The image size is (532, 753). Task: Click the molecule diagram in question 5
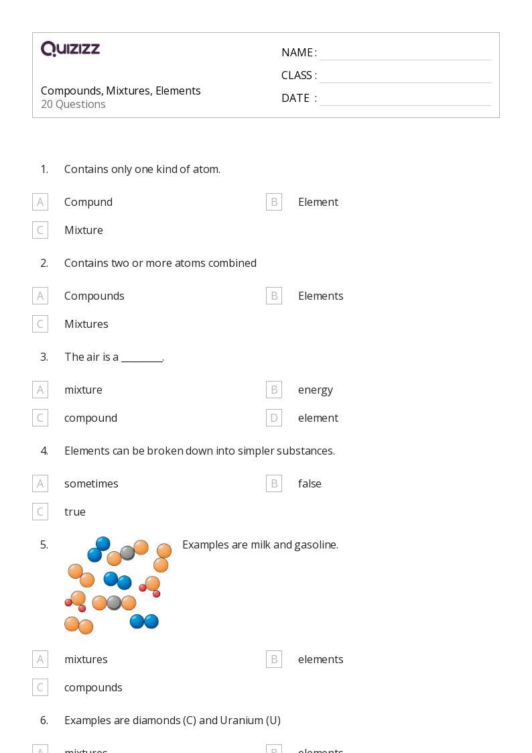tap(118, 585)
